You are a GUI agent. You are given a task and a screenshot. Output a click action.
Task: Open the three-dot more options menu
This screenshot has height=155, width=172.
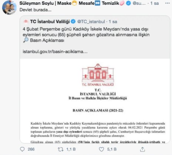click(x=167, y=3)
